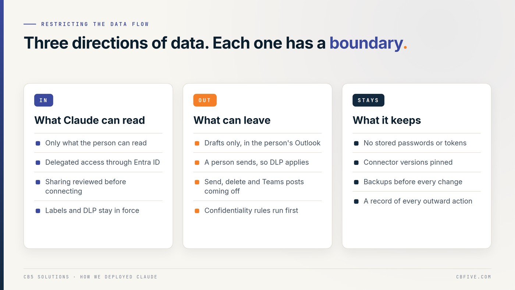Click the dark STAYS badge

[368, 100]
